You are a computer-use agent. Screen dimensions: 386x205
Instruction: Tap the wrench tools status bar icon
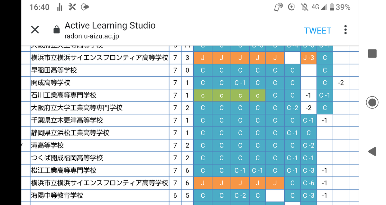coord(72,7)
